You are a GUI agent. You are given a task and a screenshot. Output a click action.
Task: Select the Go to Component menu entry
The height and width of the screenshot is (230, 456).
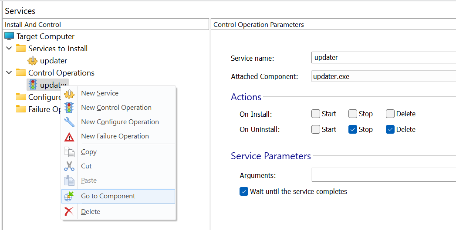point(108,196)
